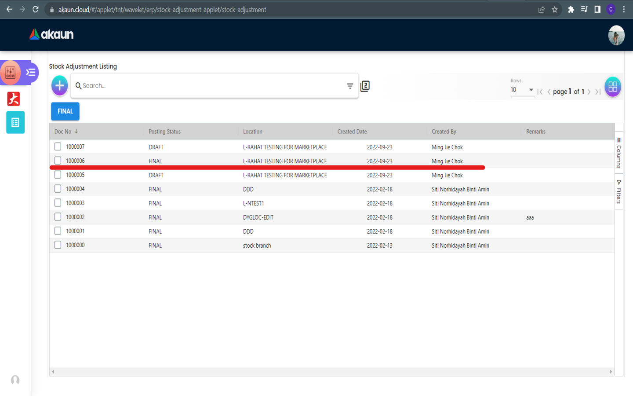This screenshot has height=396, width=633.
Task: Bookmark this page with the star icon
Action: (x=555, y=9)
